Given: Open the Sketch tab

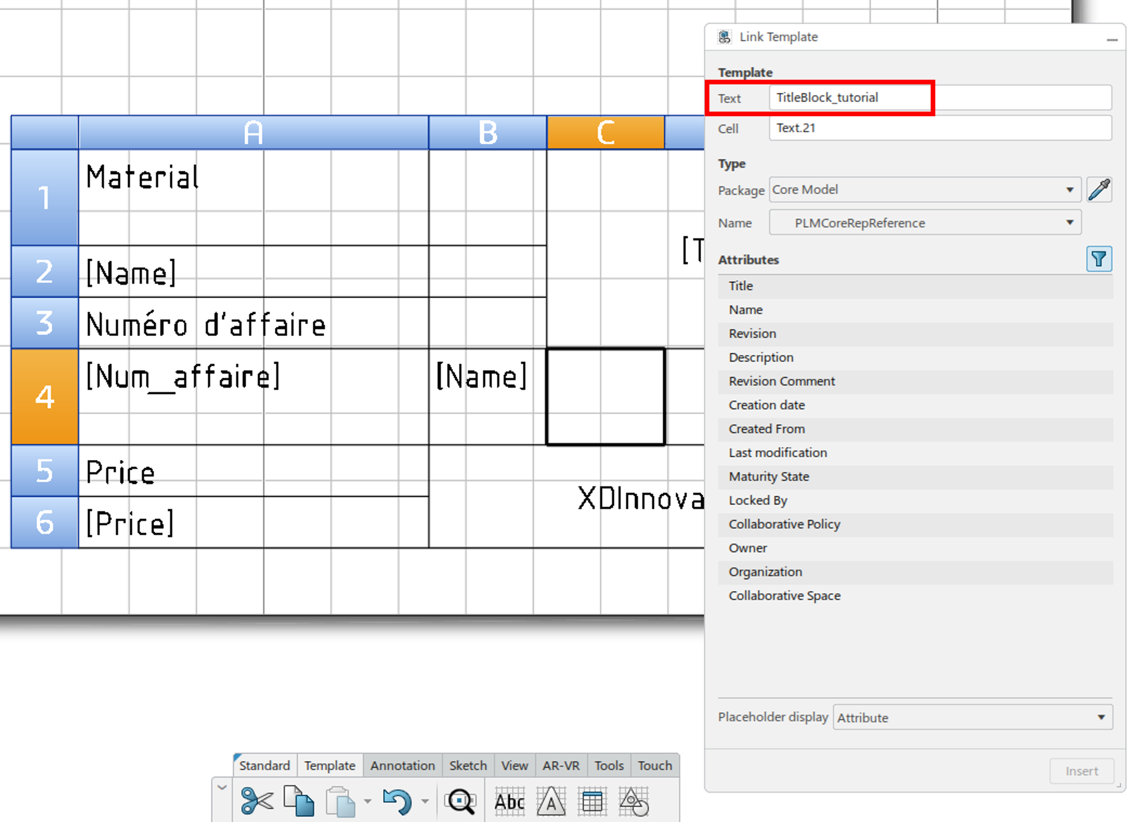Looking at the screenshot, I should point(467,765).
